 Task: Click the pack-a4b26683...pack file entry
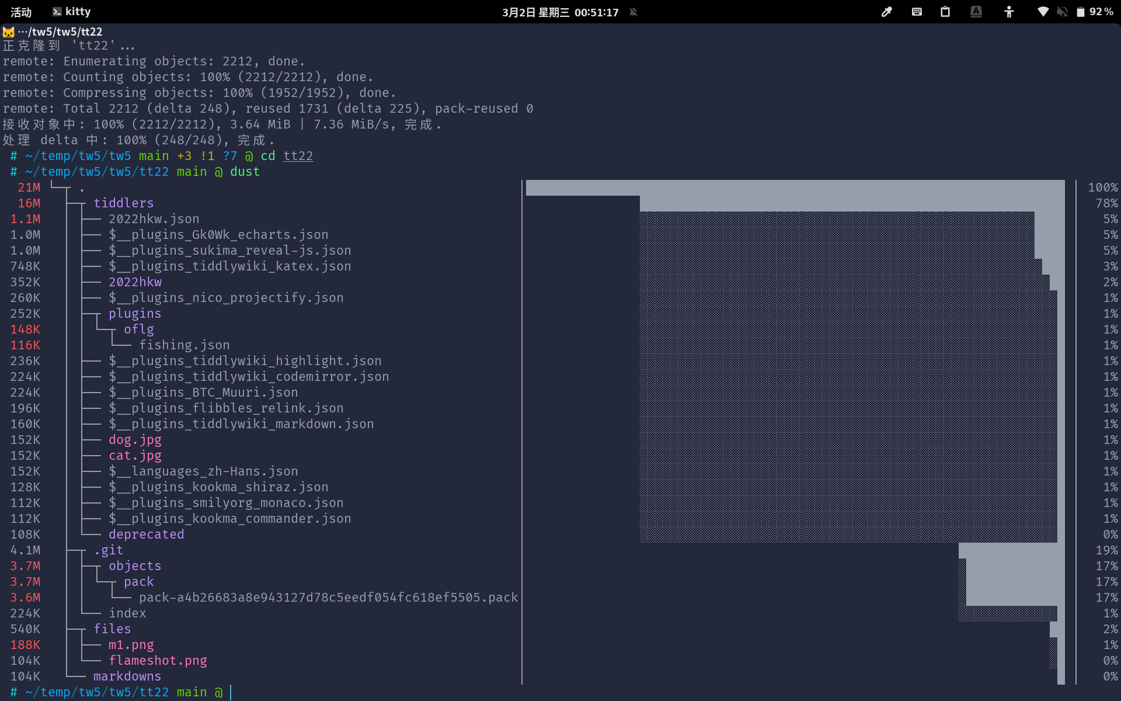[x=329, y=598]
